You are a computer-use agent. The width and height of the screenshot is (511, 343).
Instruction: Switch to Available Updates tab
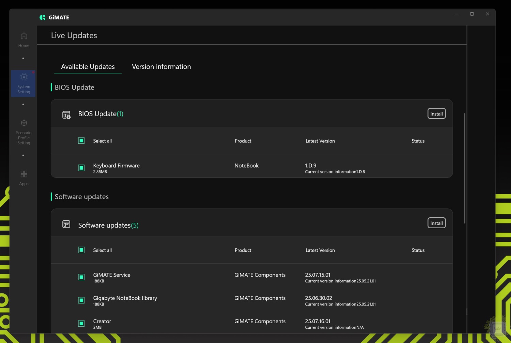point(88,67)
